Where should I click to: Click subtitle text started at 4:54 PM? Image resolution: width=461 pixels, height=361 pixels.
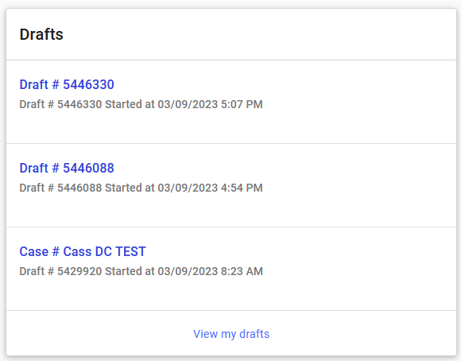[141, 188]
